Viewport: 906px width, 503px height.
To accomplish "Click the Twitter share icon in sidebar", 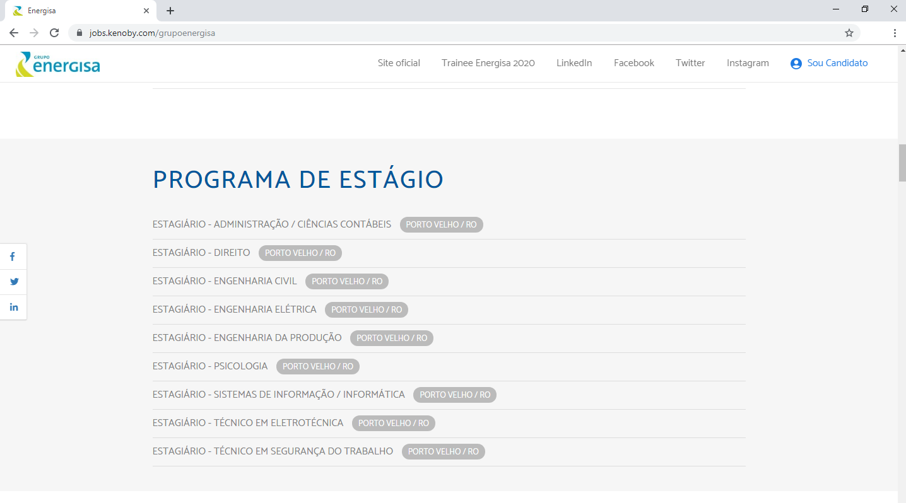I will tap(14, 282).
